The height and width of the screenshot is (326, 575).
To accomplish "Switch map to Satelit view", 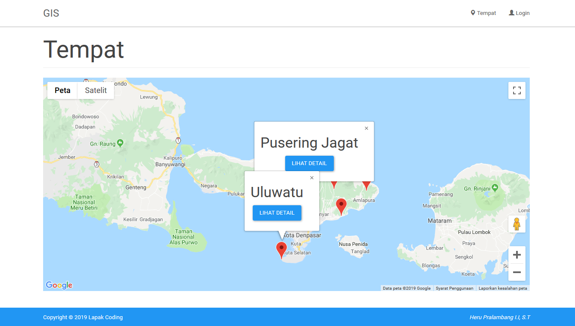I will pyautogui.click(x=96, y=90).
